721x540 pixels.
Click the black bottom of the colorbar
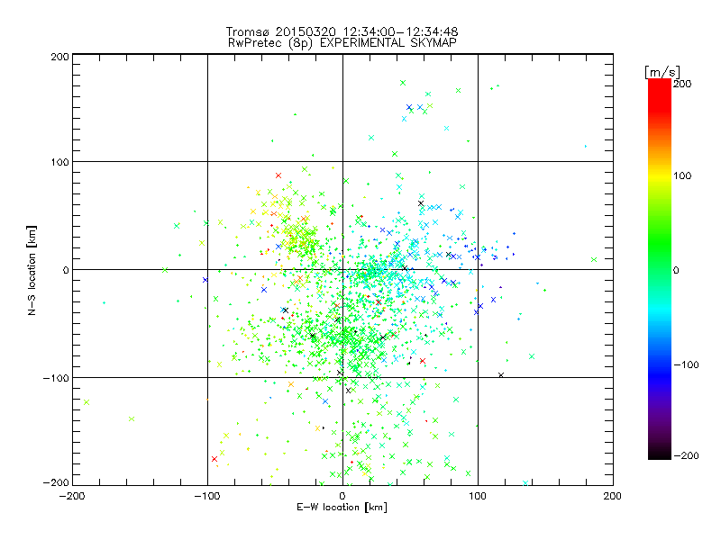(660, 453)
